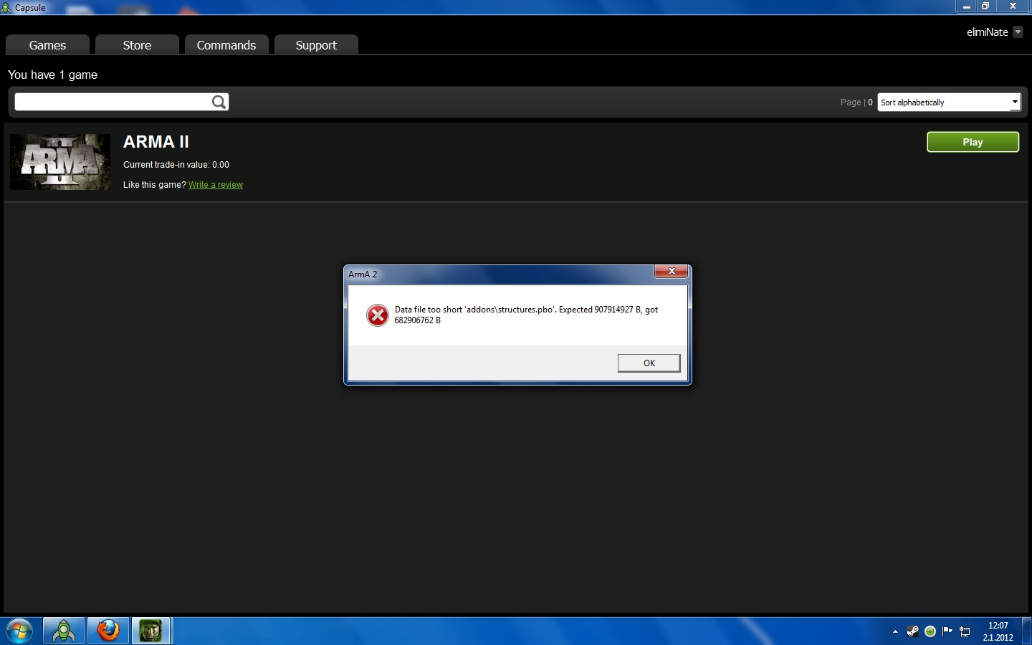Go to the Support tab
1032x645 pixels.
[x=316, y=45]
